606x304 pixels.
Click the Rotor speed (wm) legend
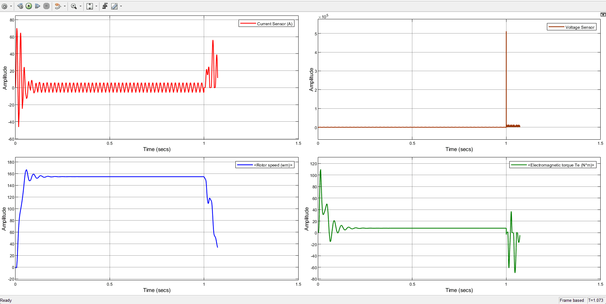click(265, 165)
